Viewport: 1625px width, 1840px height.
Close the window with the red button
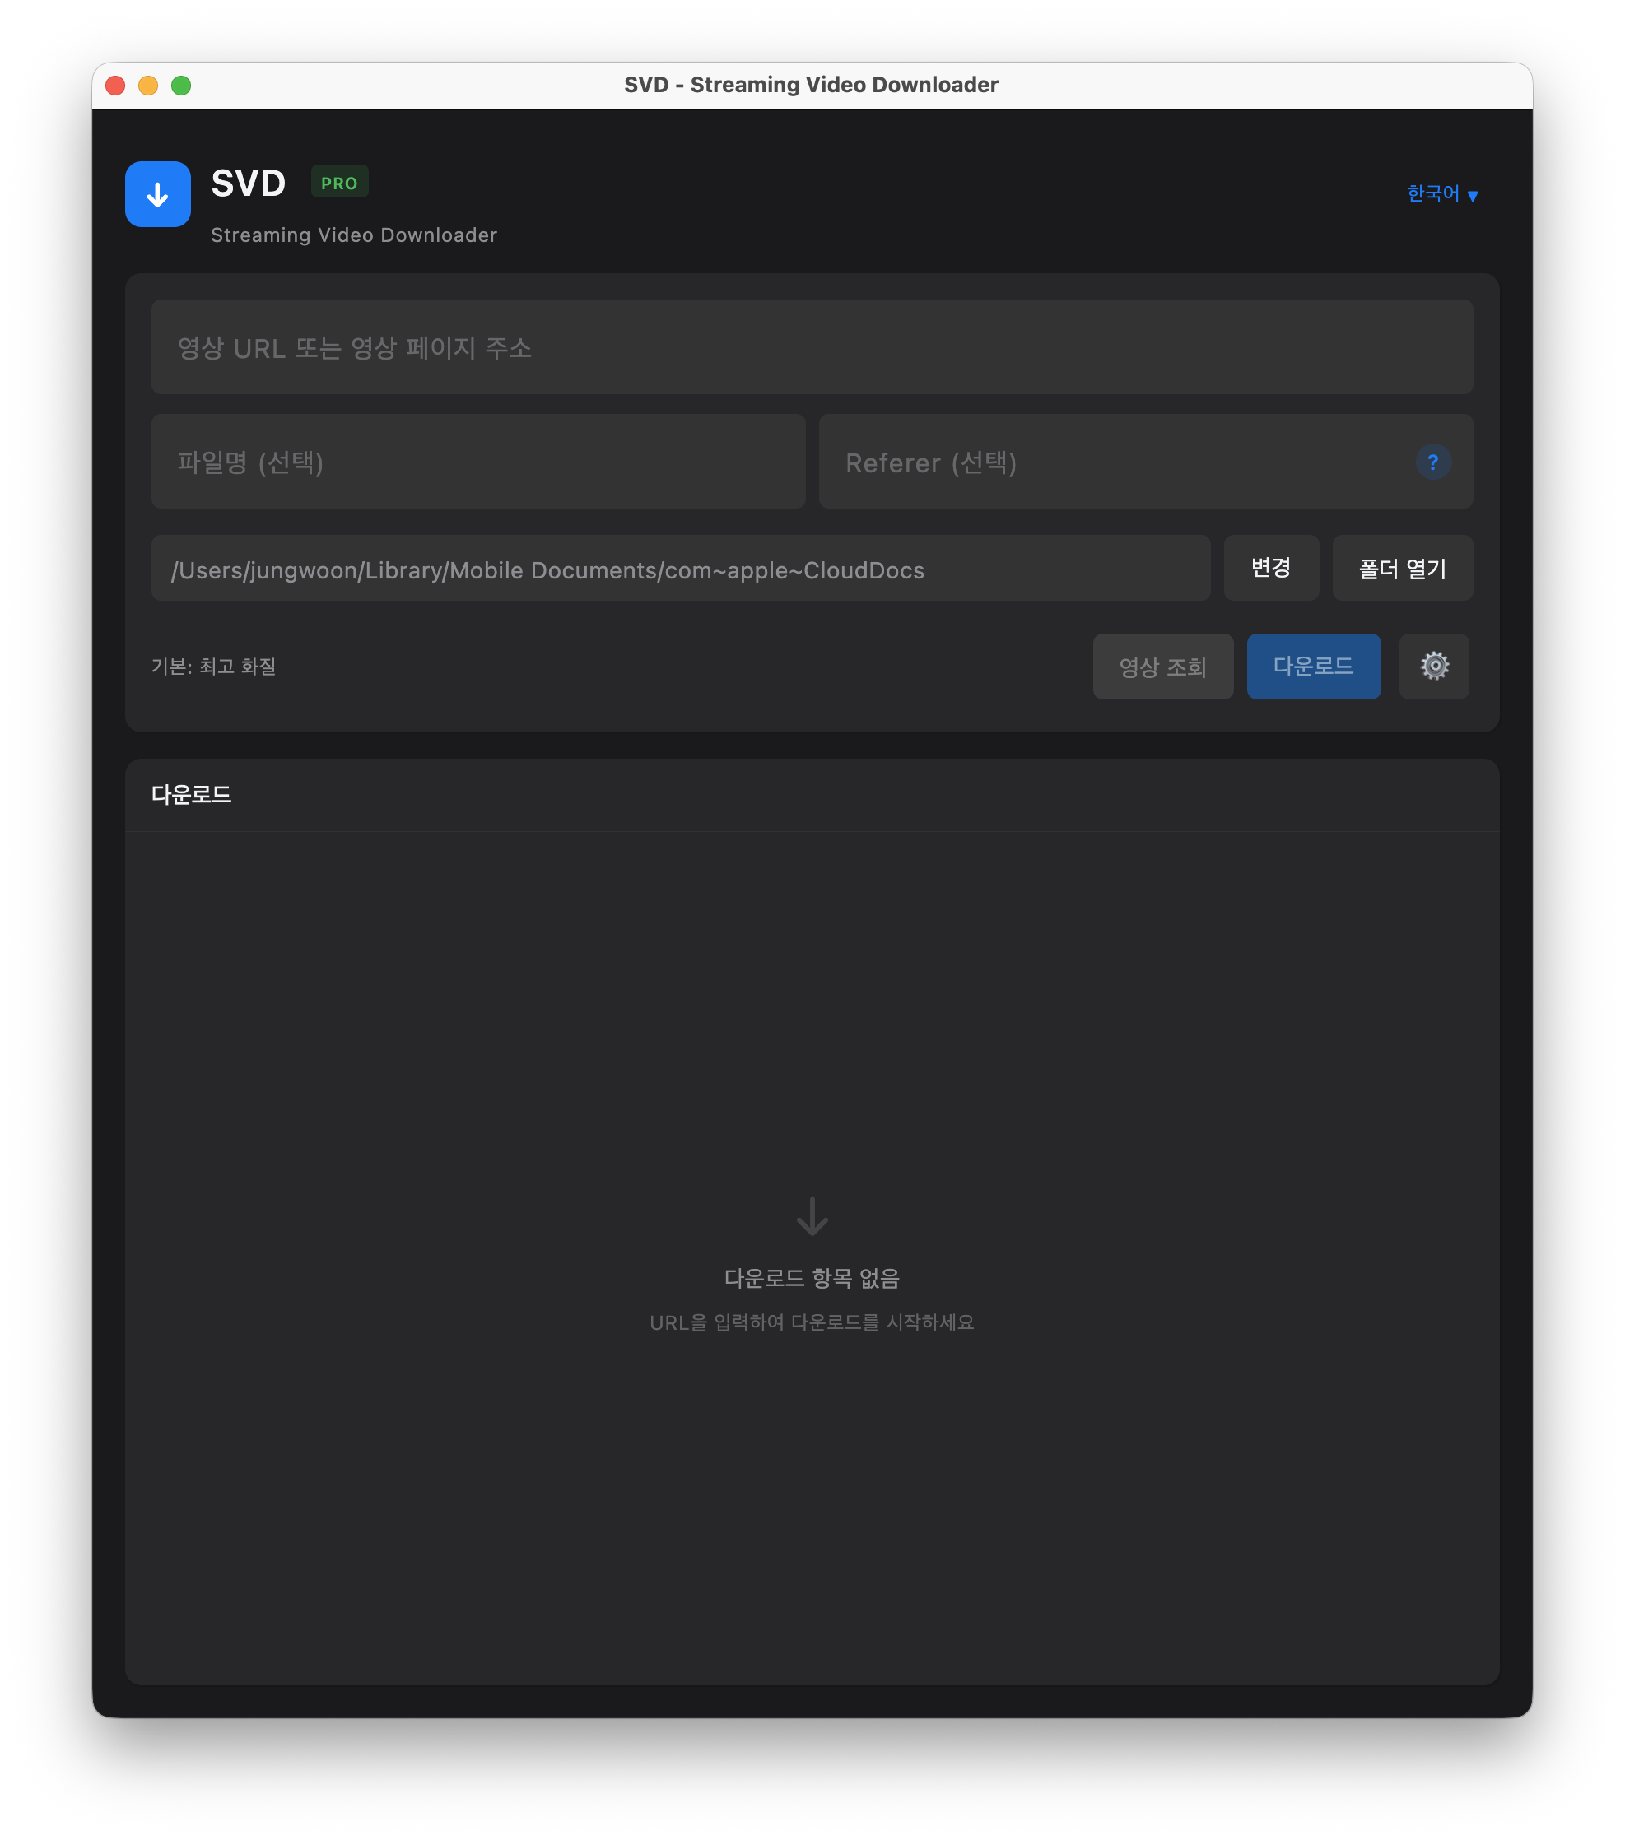tap(115, 86)
